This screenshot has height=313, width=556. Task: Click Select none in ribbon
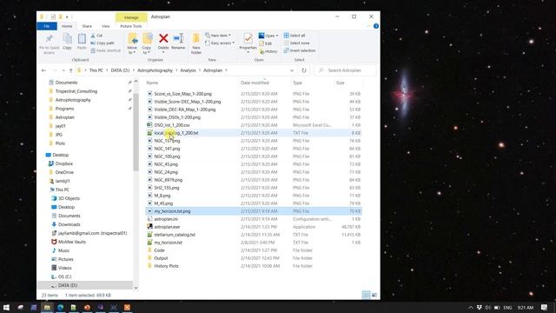pyautogui.click(x=297, y=43)
